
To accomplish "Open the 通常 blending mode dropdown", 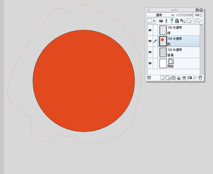I will (161, 15).
